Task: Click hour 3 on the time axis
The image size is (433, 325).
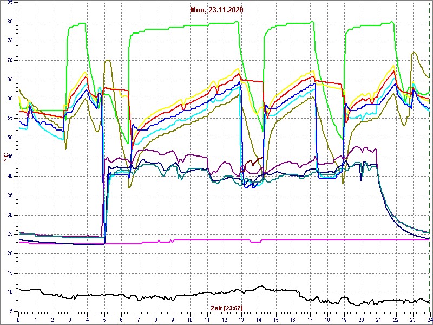Action: tap(70, 320)
